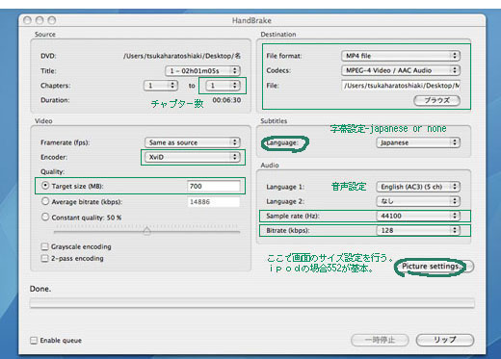Open the audio Bitrate dropdown showing 128
The width and height of the screenshot is (501, 359).
pos(418,230)
